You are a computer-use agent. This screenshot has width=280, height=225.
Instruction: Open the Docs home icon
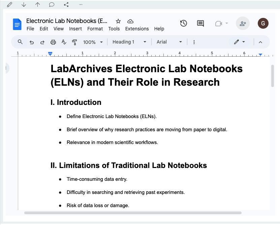coord(17,24)
